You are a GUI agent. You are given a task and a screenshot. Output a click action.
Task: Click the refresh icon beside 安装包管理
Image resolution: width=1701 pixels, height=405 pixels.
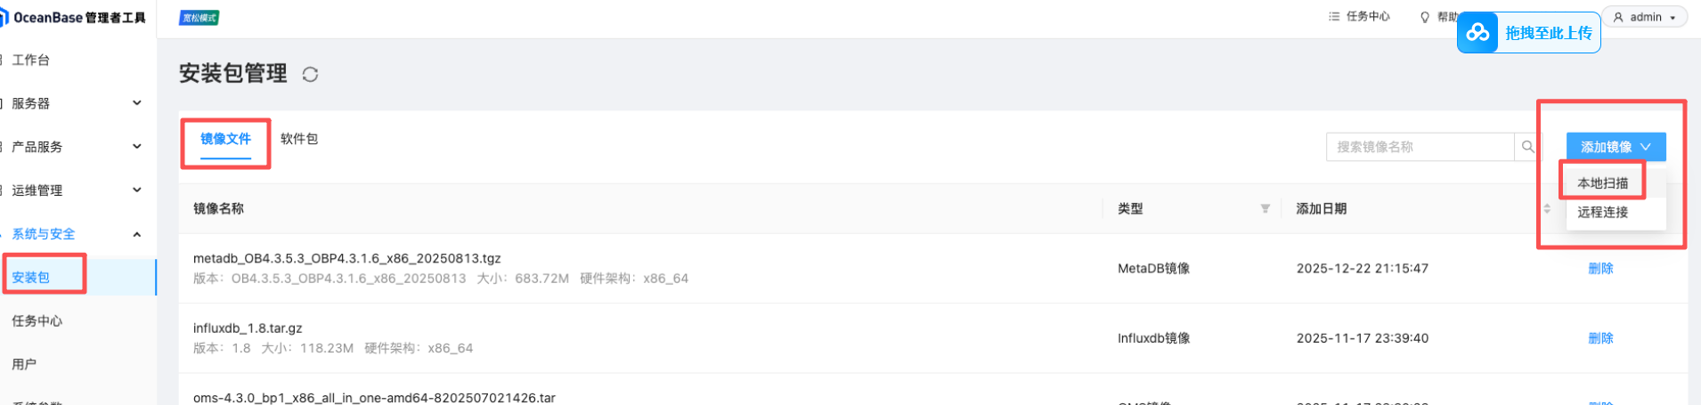pyautogui.click(x=310, y=75)
